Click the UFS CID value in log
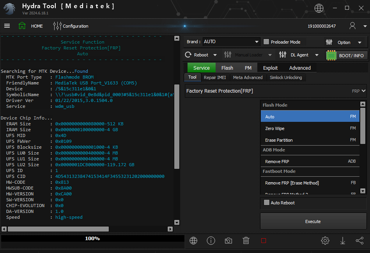The width and height of the screenshot is (370, 253). click(x=110, y=176)
